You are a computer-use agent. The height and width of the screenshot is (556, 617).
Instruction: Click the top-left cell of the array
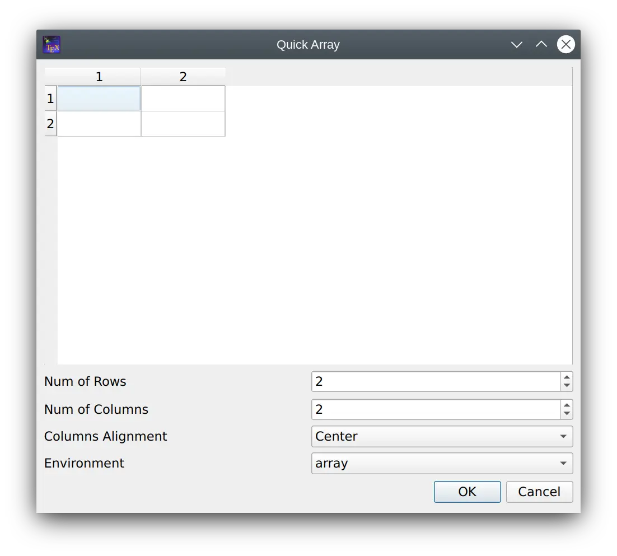click(x=99, y=98)
